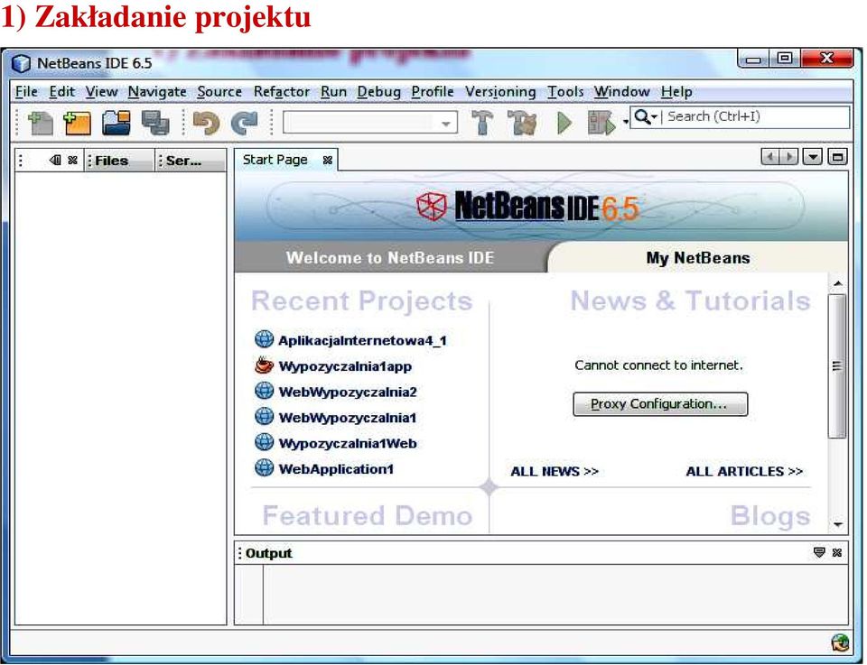Screen dimensions: 867x665
Task: Minimize the left panel via arrow icon
Action: 55,161
